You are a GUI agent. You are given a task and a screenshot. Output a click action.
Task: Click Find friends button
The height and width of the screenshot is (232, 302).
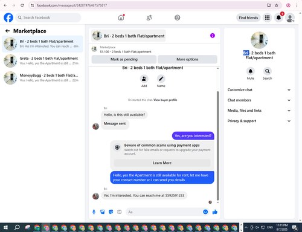248,18
